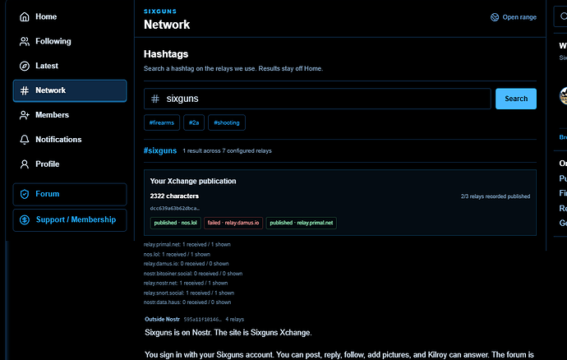Click the hashtag search input field
This screenshot has width=567, height=360.
point(317,99)
